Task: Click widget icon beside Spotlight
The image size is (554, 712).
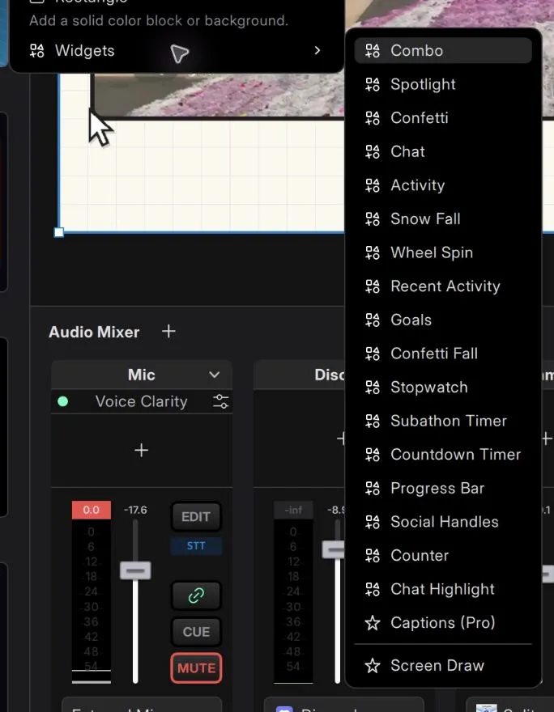Action: tap(373, 84)
